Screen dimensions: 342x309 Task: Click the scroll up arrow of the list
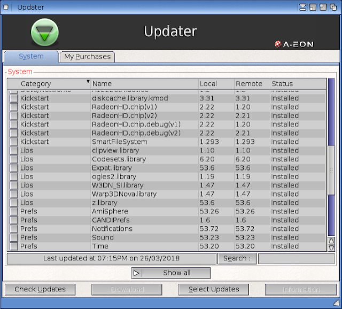click(x=331, y=241)
